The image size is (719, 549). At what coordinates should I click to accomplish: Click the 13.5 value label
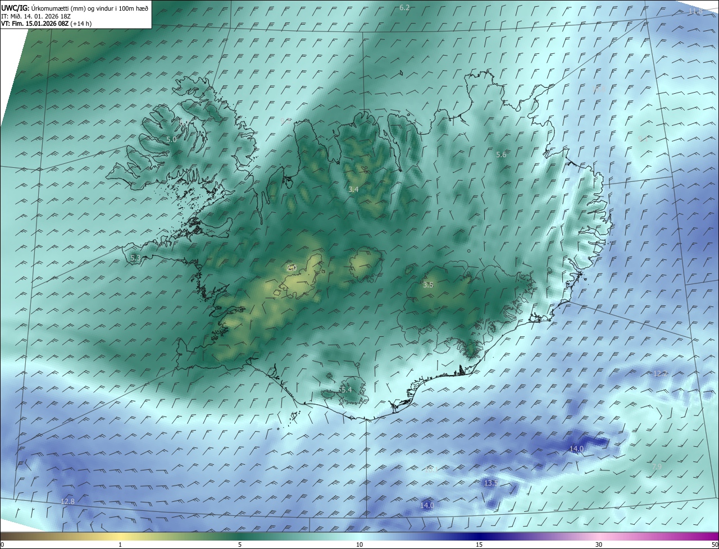tap(491, 483)
